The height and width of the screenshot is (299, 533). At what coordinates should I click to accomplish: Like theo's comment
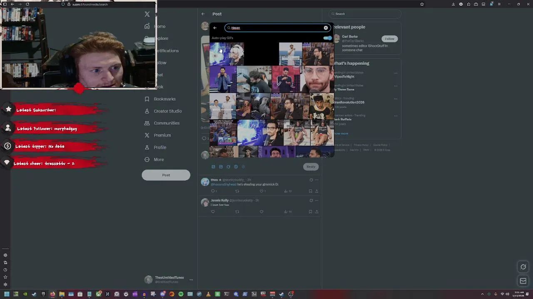pos(262,191)
